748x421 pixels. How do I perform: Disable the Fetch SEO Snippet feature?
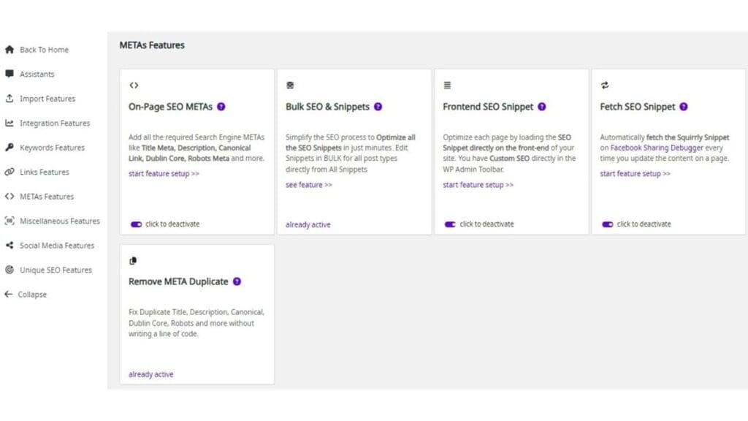(x=607, y=224)
